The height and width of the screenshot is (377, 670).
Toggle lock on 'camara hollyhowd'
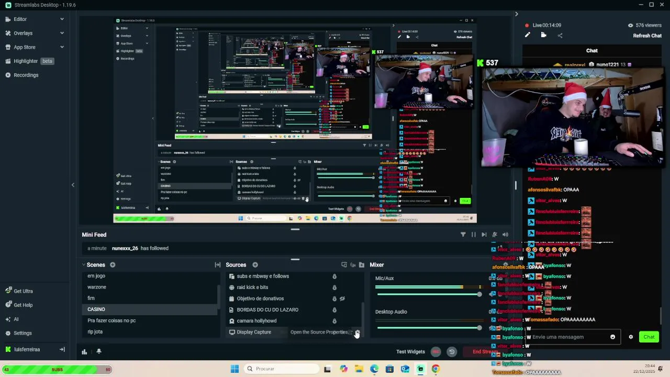(x=334, y=321)
